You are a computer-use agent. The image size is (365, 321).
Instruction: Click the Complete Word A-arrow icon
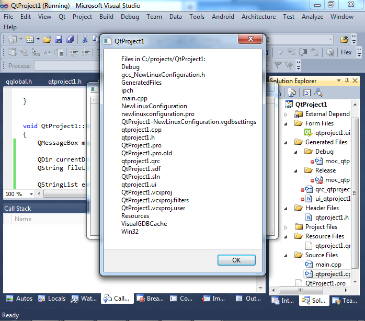pos(47,53)
